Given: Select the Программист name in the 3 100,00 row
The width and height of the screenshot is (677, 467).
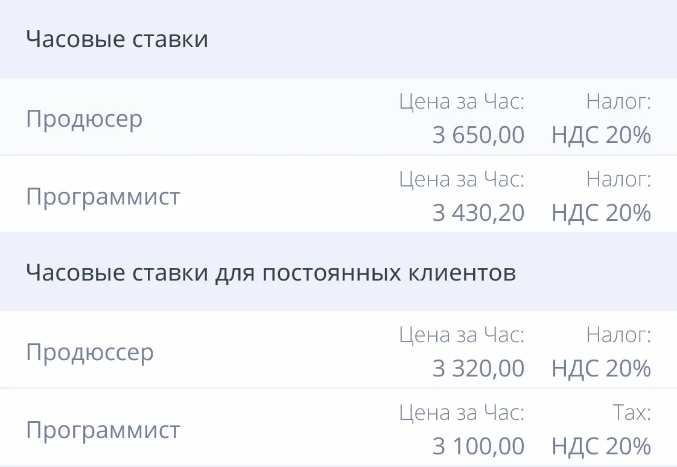Looking at the screenshot, I should (103, 430).
